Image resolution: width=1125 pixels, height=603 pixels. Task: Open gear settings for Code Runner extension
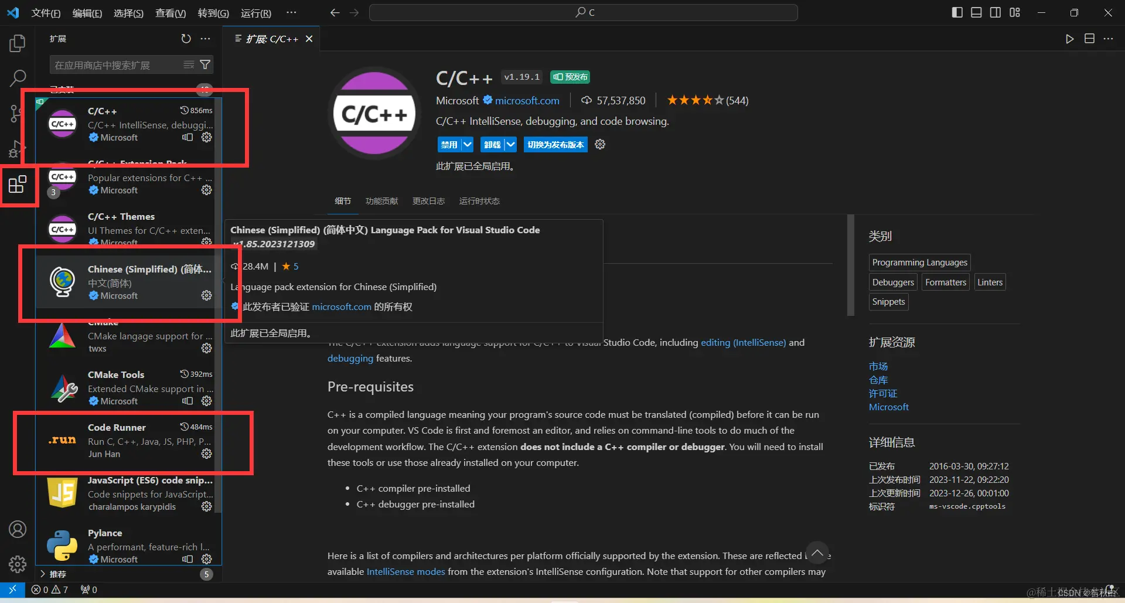click(x=206, y=454)
